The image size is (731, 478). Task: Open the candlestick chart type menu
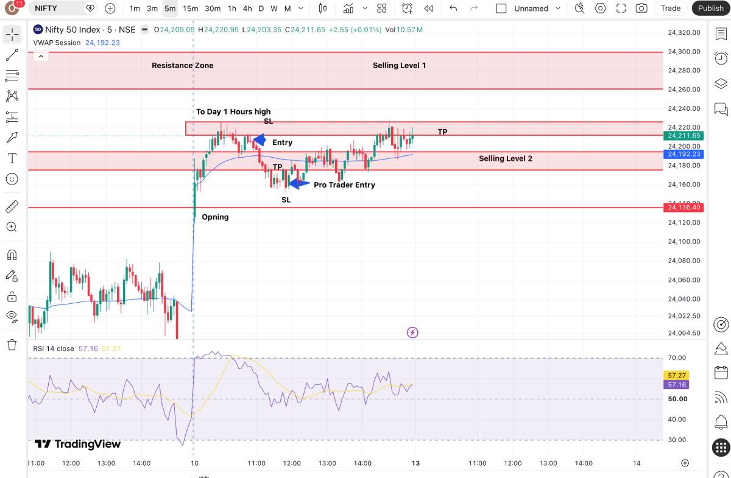click(323, 9)
